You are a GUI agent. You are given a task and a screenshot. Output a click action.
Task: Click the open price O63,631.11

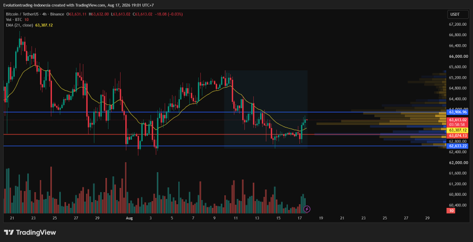[77, 14]
